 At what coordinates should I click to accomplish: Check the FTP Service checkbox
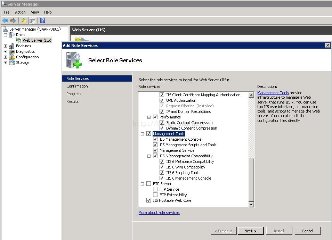click(x=155, y=189)
